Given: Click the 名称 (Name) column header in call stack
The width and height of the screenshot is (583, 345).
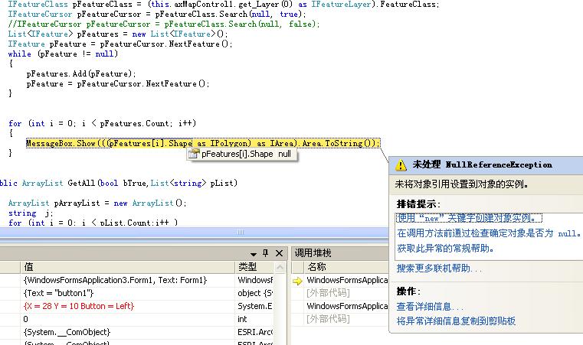Looking at the screenshot, I should (x=316, y=267).
